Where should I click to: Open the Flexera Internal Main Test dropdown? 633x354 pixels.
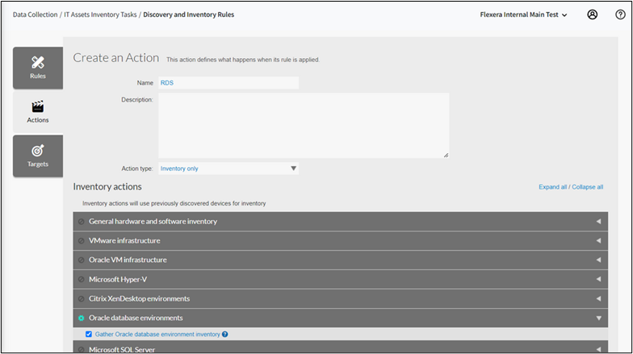click(523, 15)
